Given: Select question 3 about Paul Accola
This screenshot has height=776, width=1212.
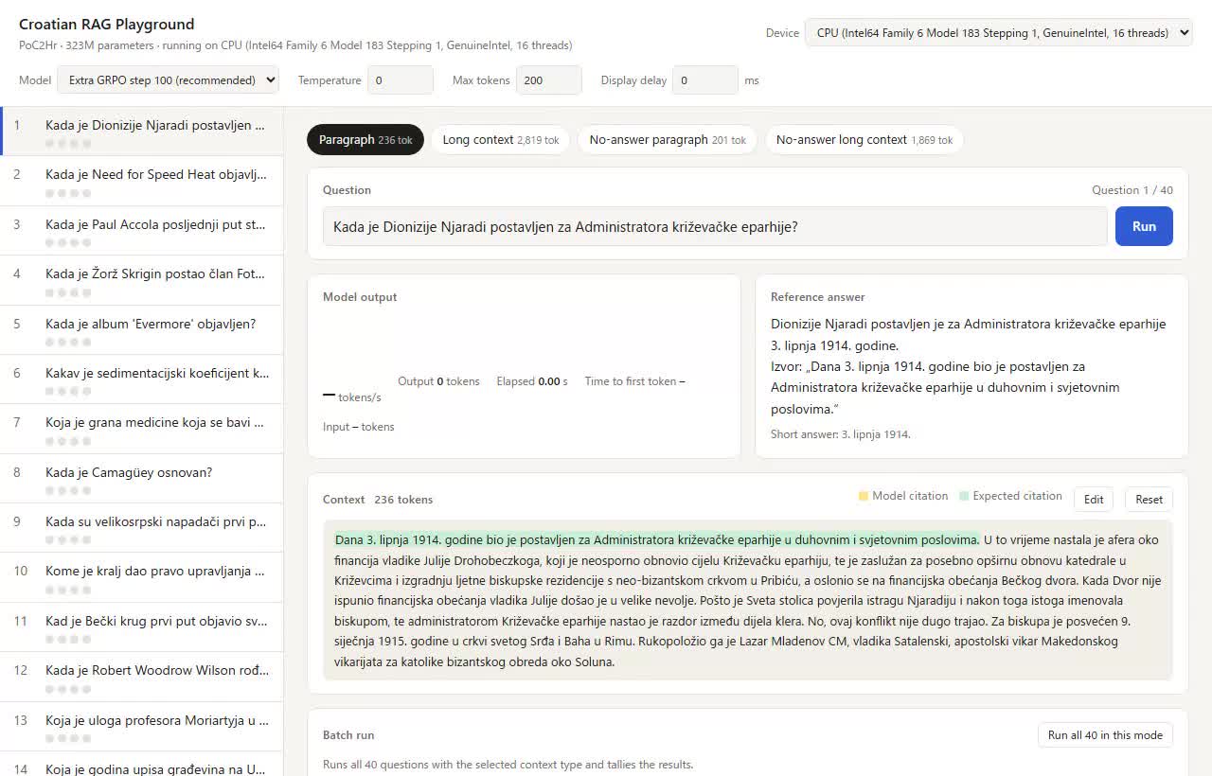Looking at the screenshot, I should pos(142,231).
